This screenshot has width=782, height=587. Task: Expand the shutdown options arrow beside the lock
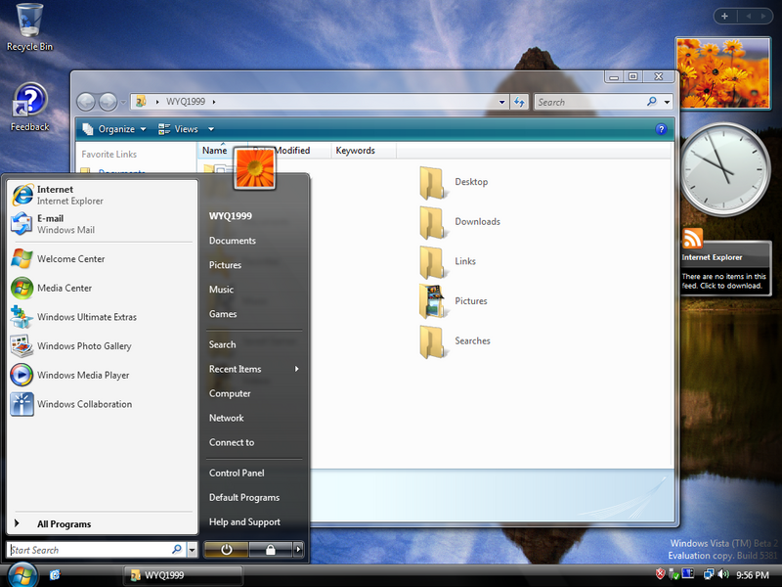(x=298, y=550)
